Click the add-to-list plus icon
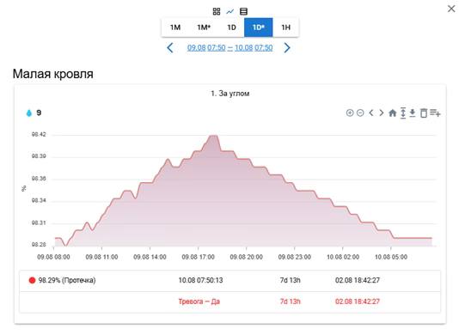This screenshot has height=335, width=459. tap(435, 113)
